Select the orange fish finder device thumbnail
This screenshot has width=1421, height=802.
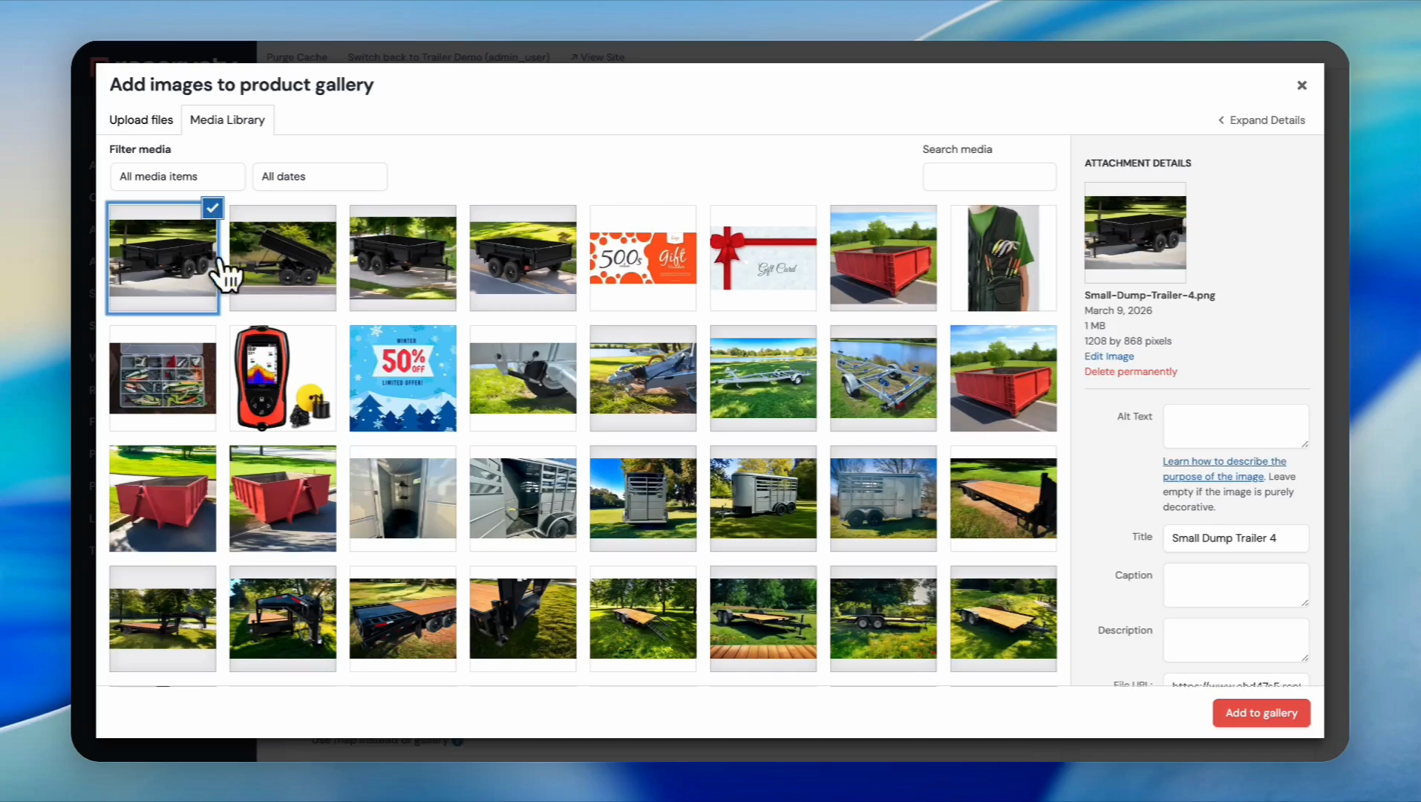283,378
